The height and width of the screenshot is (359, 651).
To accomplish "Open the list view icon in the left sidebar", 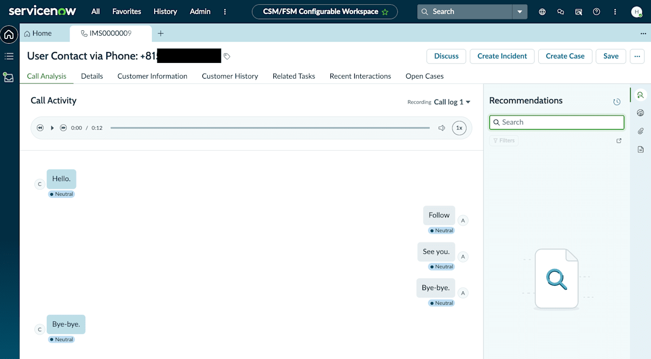I will [x=9, y=56].
